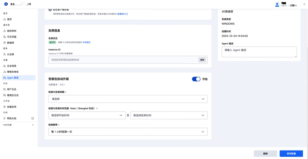Viewport: 308px width, 159px height.
Task: Click the home icon beside 首页
Action: tap(5, 19)
